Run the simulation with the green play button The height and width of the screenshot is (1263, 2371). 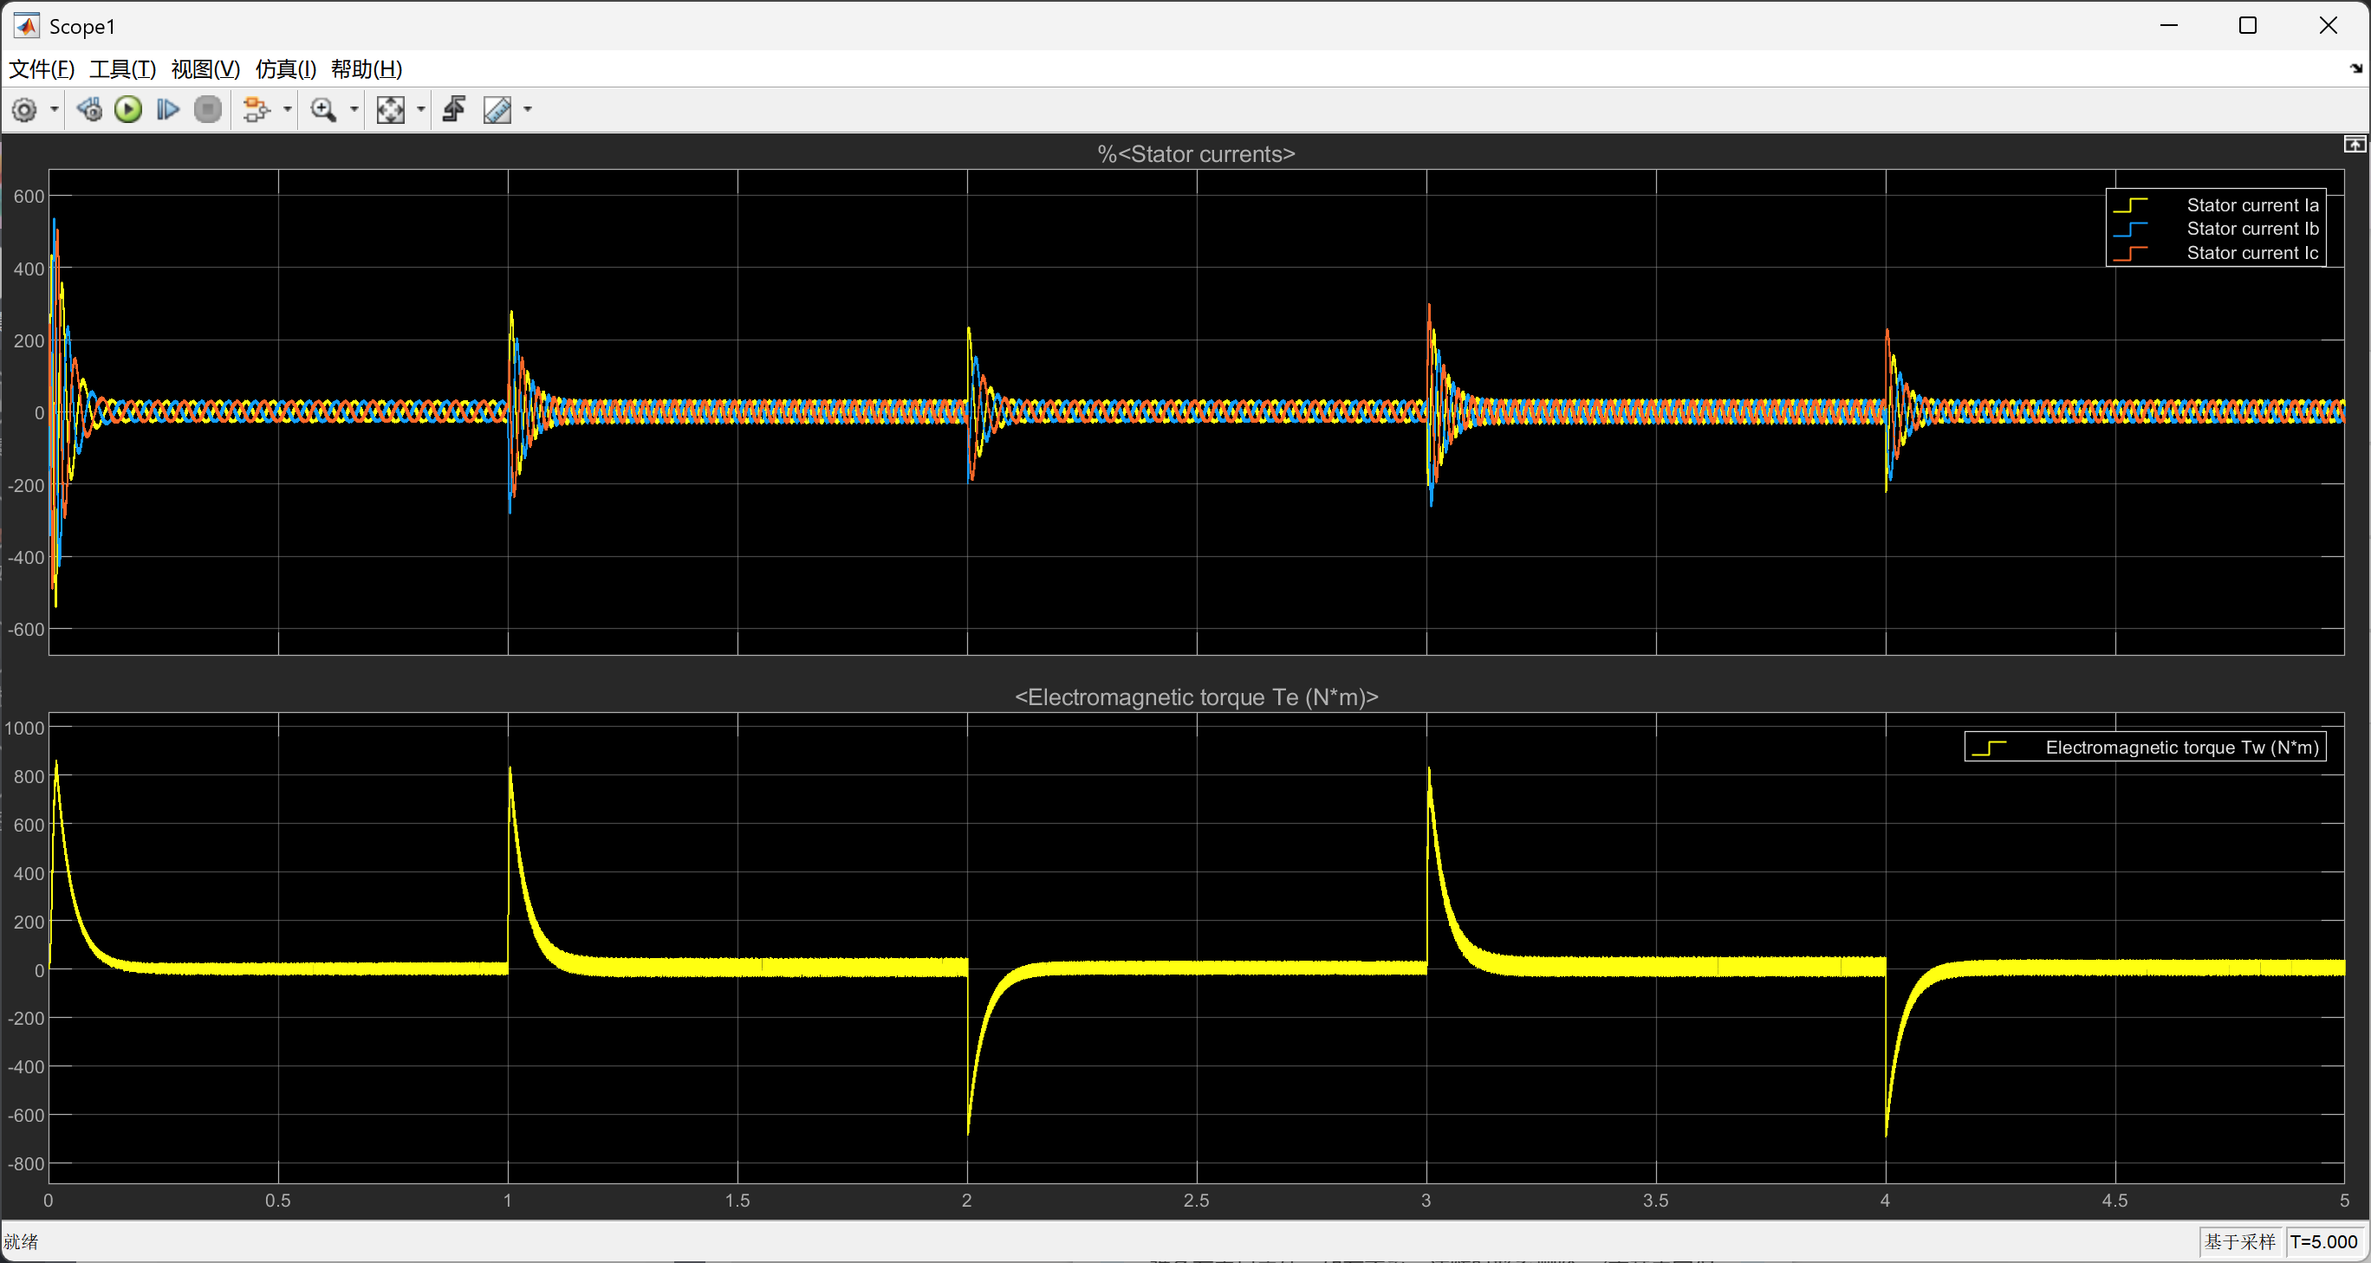coord(128,110)
